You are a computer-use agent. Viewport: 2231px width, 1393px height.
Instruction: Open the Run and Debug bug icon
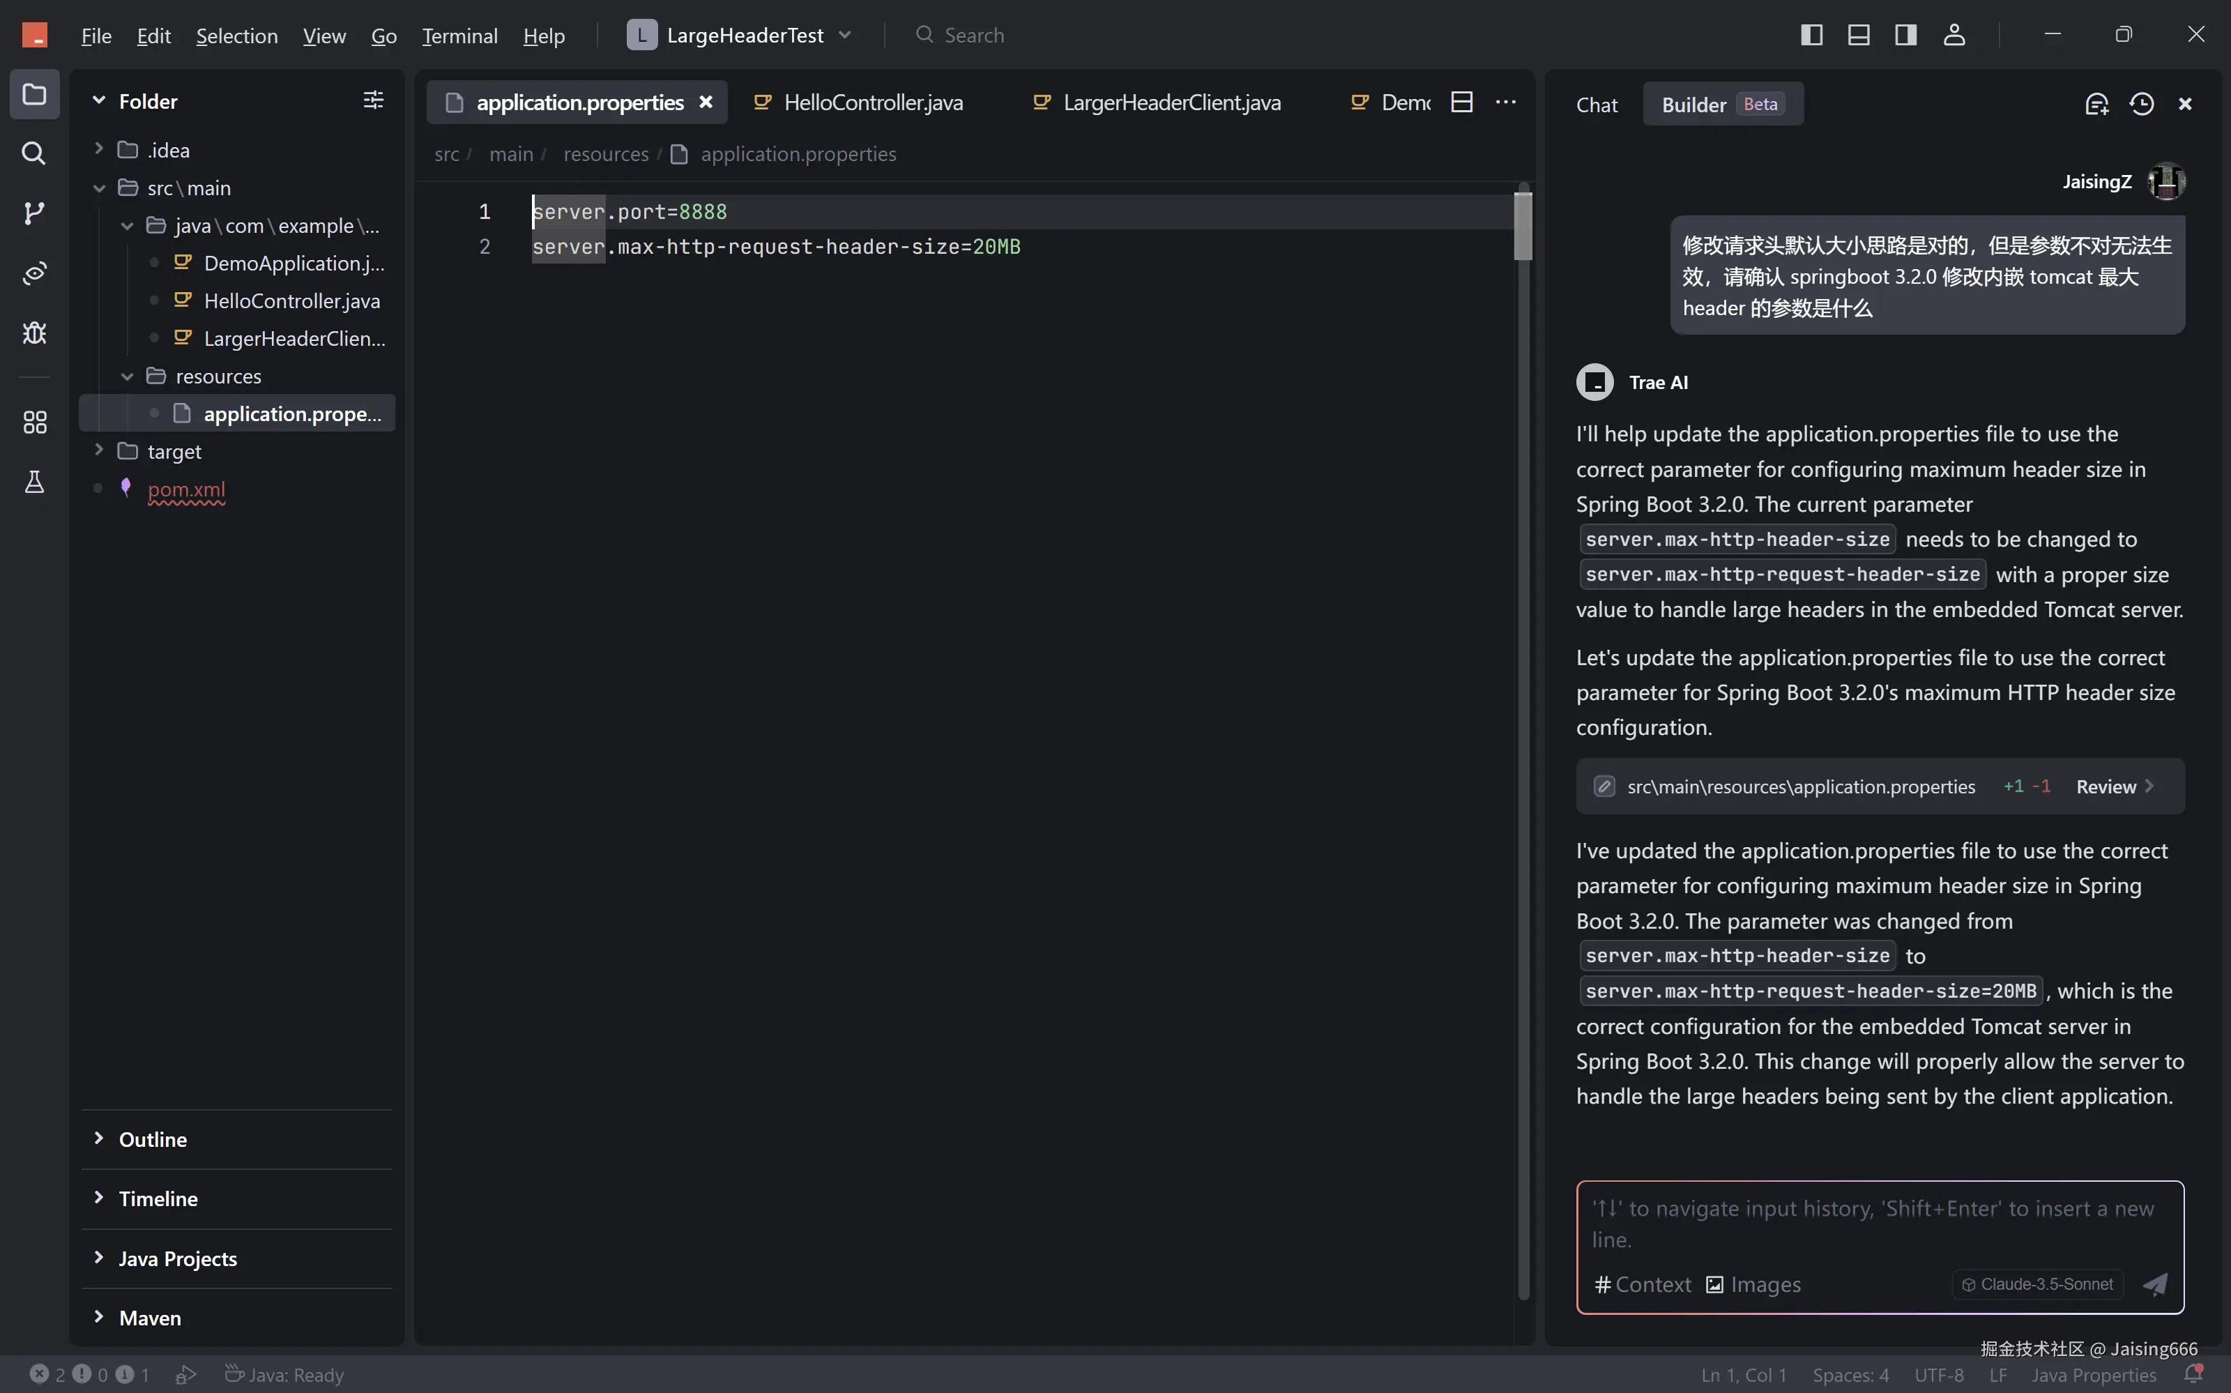point(34,333)
